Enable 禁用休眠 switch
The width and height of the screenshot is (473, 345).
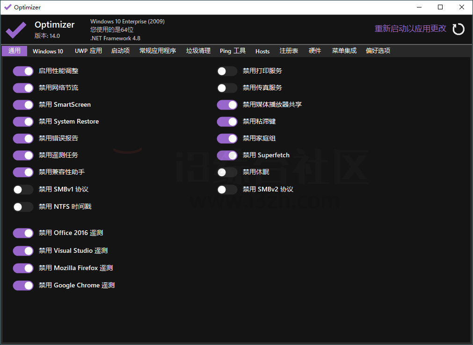227,172
